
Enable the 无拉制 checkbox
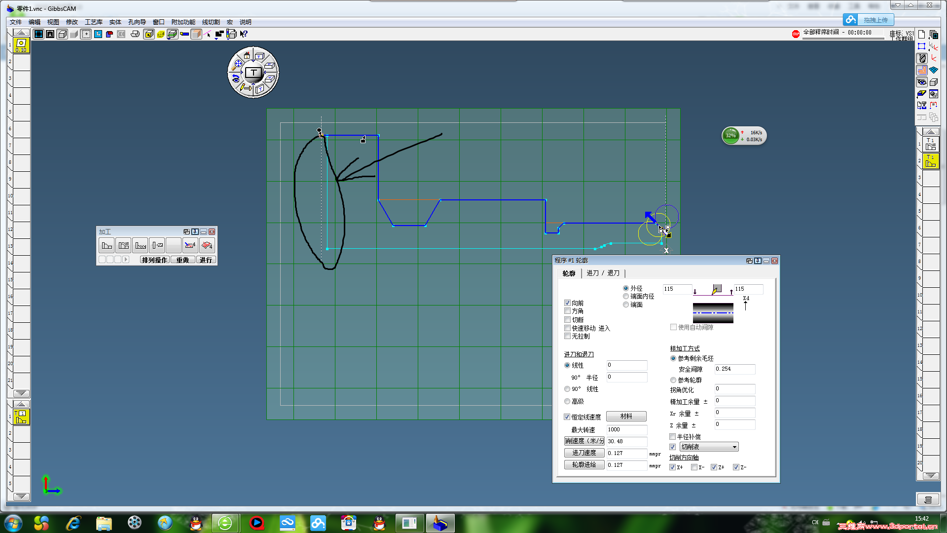pyautogui.click(x=567, y=336)
